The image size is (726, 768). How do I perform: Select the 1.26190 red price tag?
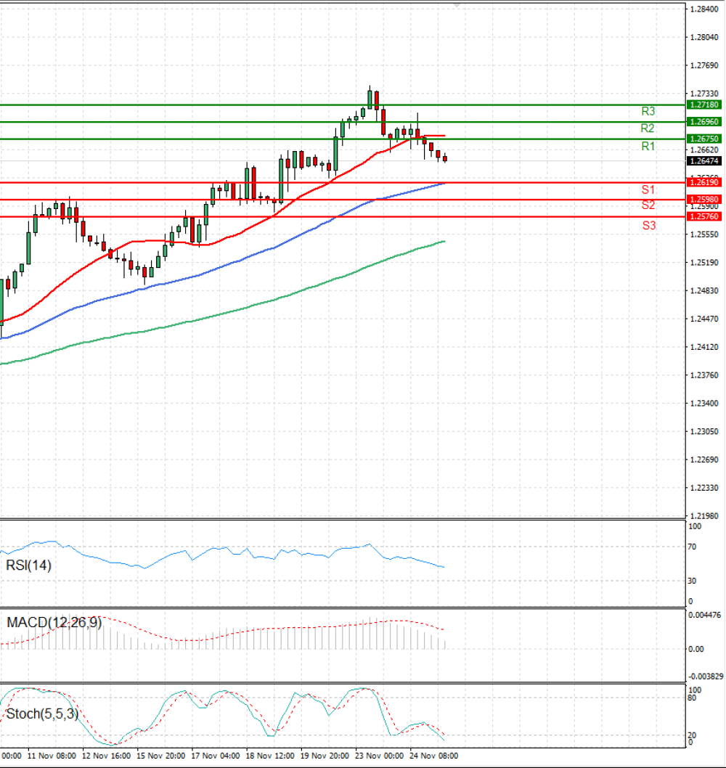pos(704,182)
